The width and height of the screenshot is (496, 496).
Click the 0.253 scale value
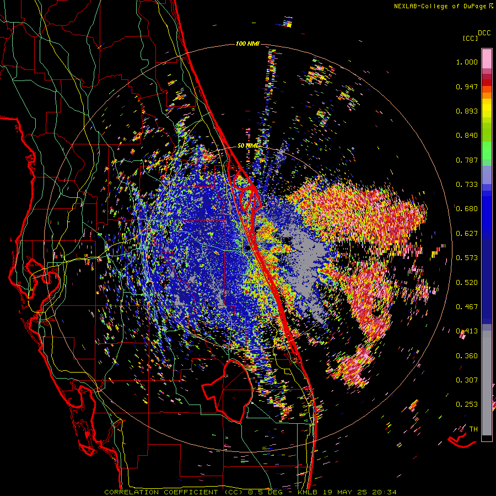click(467, 405)
